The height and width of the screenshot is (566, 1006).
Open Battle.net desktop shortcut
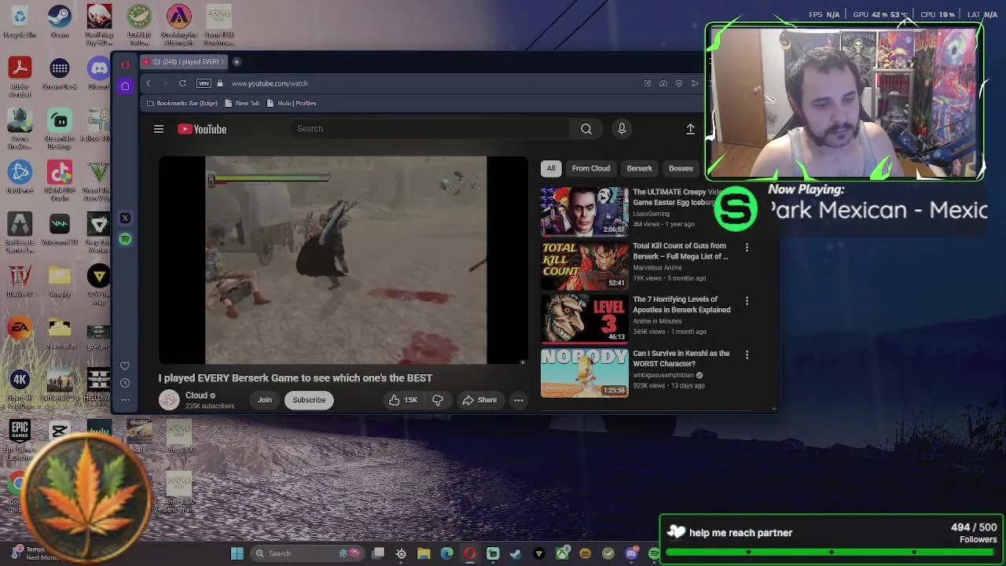(x=20, y=177)
